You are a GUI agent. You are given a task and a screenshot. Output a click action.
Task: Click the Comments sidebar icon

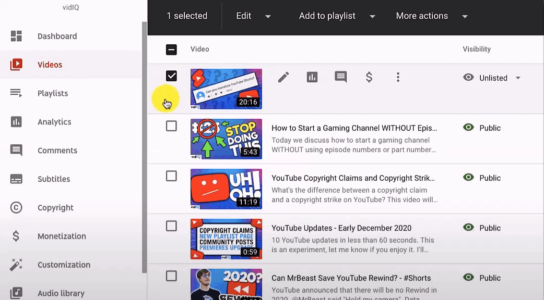[x=16, y=150]
